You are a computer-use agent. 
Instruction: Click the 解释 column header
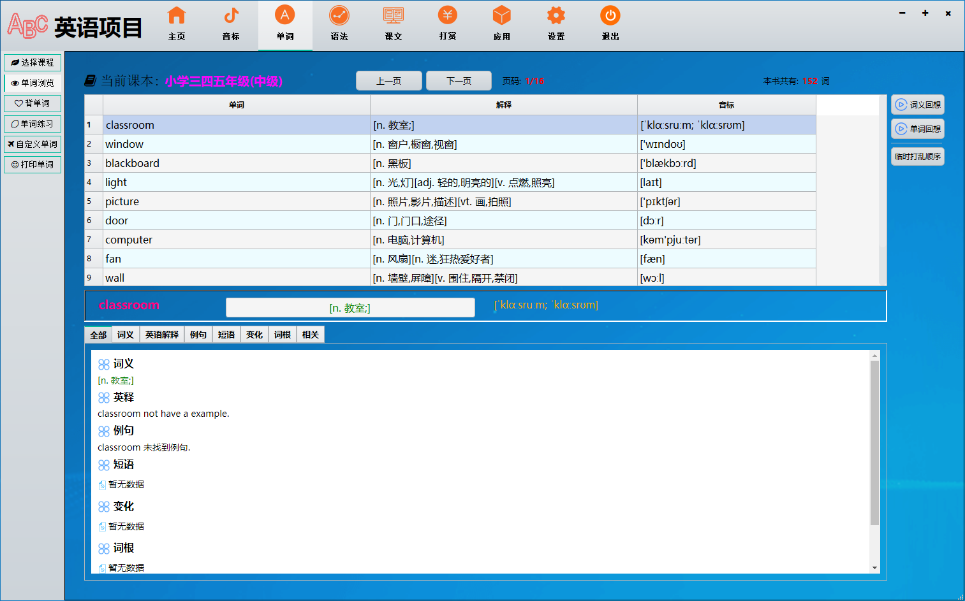[x=504, y=105]
